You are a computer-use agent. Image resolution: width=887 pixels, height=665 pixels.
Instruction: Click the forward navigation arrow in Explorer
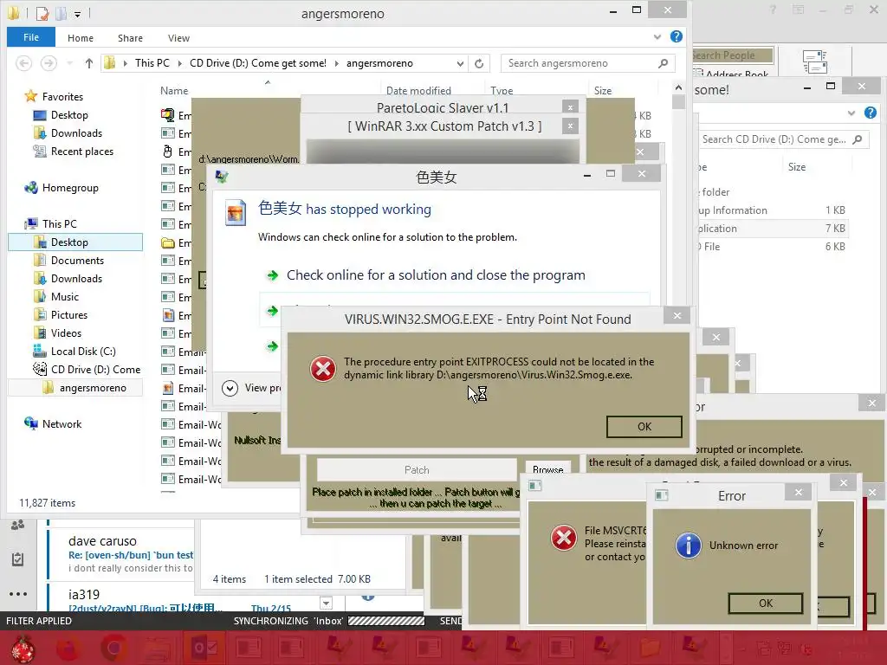tap(49, 63)
